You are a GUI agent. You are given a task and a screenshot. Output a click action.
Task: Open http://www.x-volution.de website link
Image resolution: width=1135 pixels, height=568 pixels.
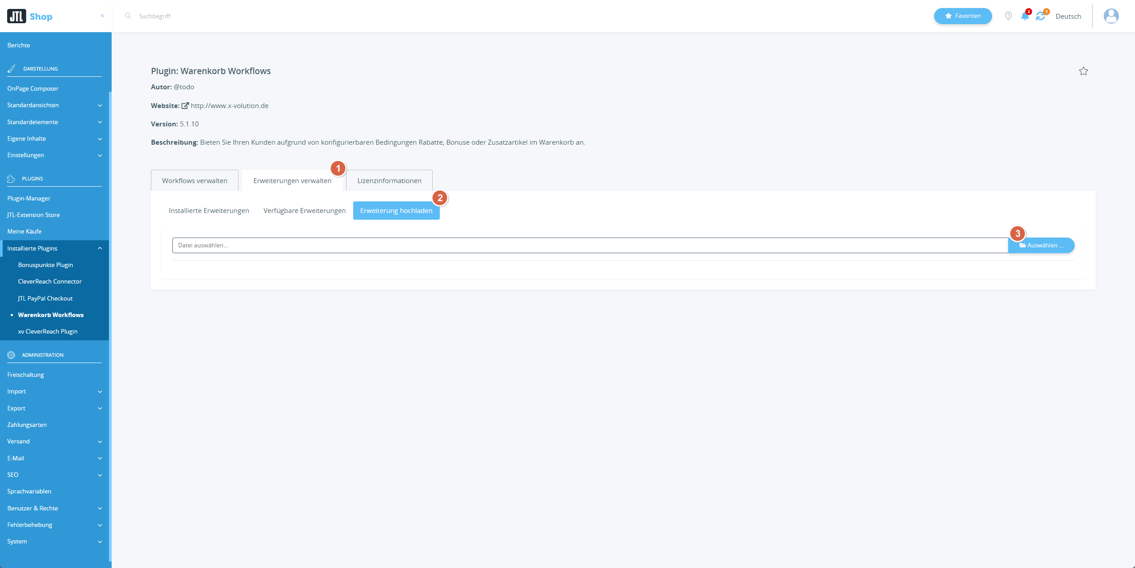[x=230, y=106]
